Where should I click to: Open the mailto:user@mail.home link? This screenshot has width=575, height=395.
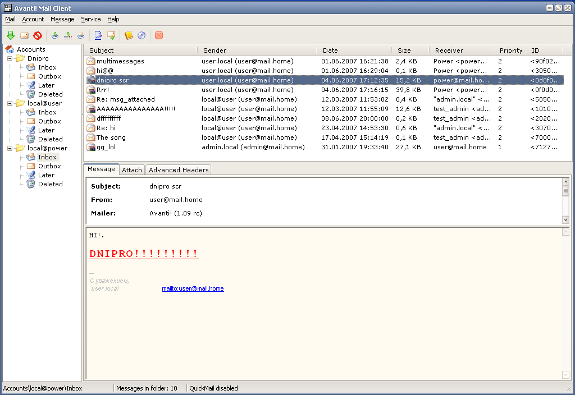click(193, 288)
